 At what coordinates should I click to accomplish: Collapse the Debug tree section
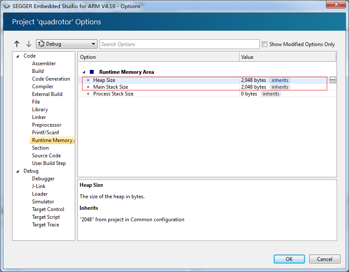[18, 171]
